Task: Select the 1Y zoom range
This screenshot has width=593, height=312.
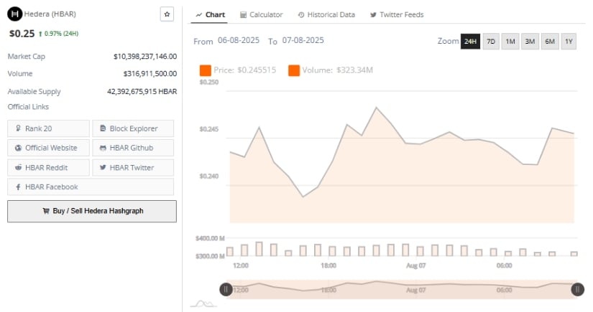Action: (569, 42)
